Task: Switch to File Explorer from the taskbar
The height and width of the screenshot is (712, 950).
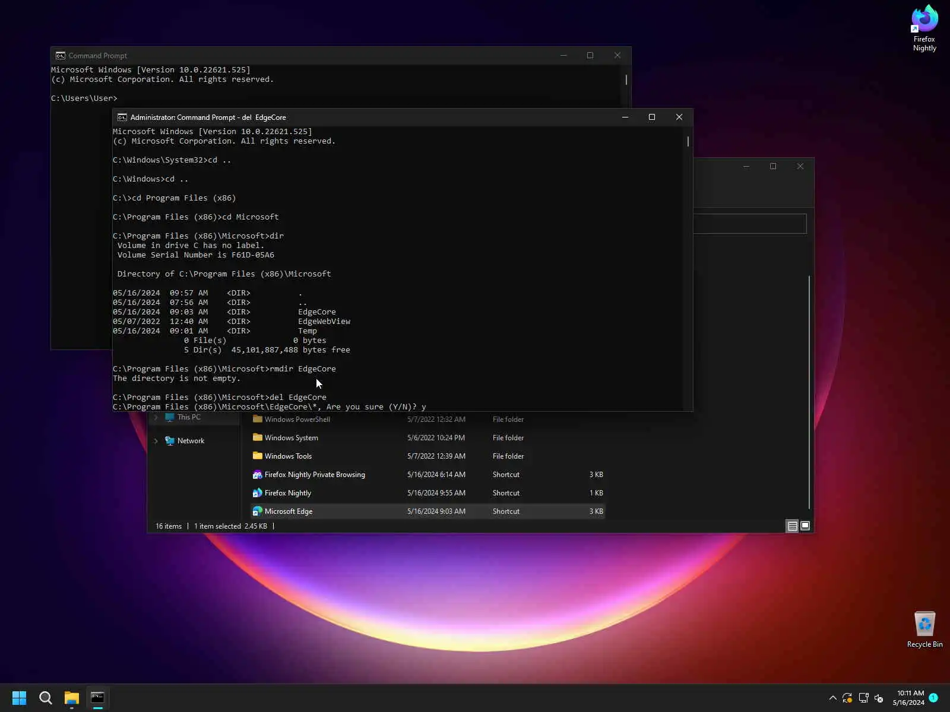Action: coord(72,698)
